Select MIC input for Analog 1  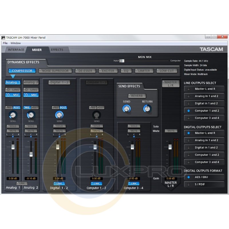(13, 95)
